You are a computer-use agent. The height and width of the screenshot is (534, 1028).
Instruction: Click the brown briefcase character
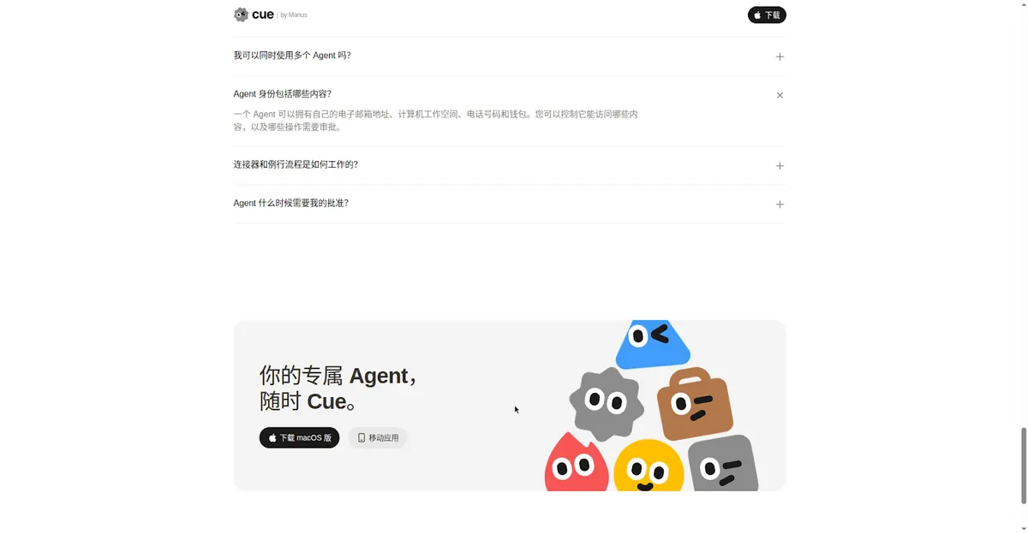point(696,404)
